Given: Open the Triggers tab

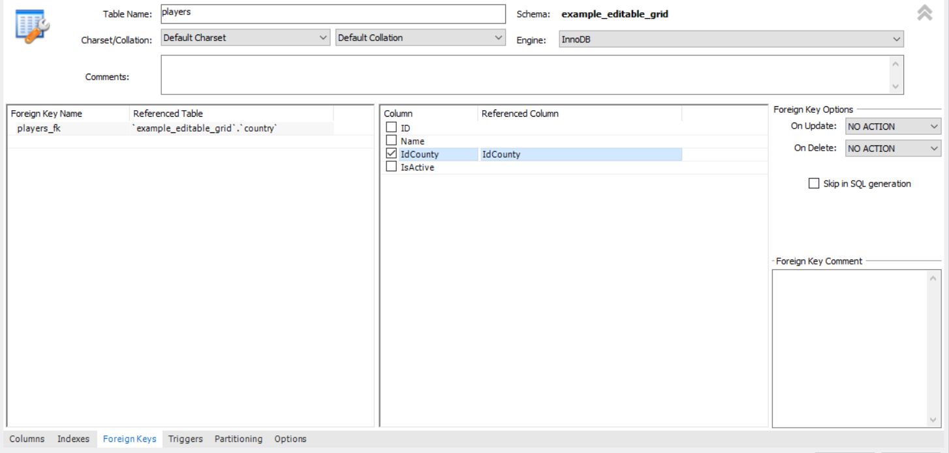Looking at the screenshot, I should coord(185,439).
